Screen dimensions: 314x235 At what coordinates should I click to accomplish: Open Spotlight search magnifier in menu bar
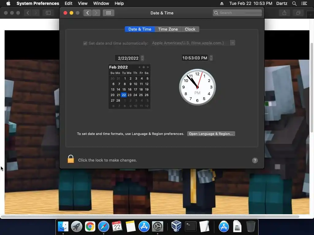pyautogui.click(x=294, y=3)
